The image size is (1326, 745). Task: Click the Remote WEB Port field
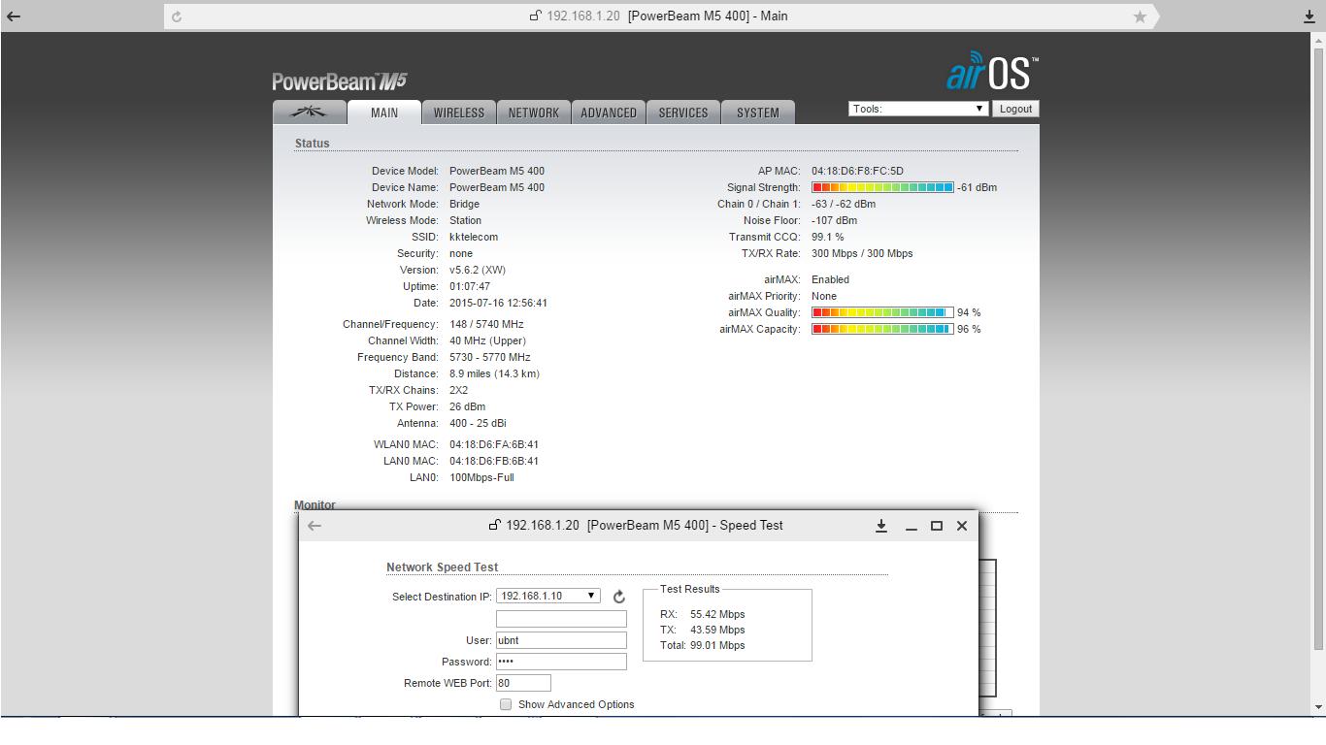[x=523, y=683]
